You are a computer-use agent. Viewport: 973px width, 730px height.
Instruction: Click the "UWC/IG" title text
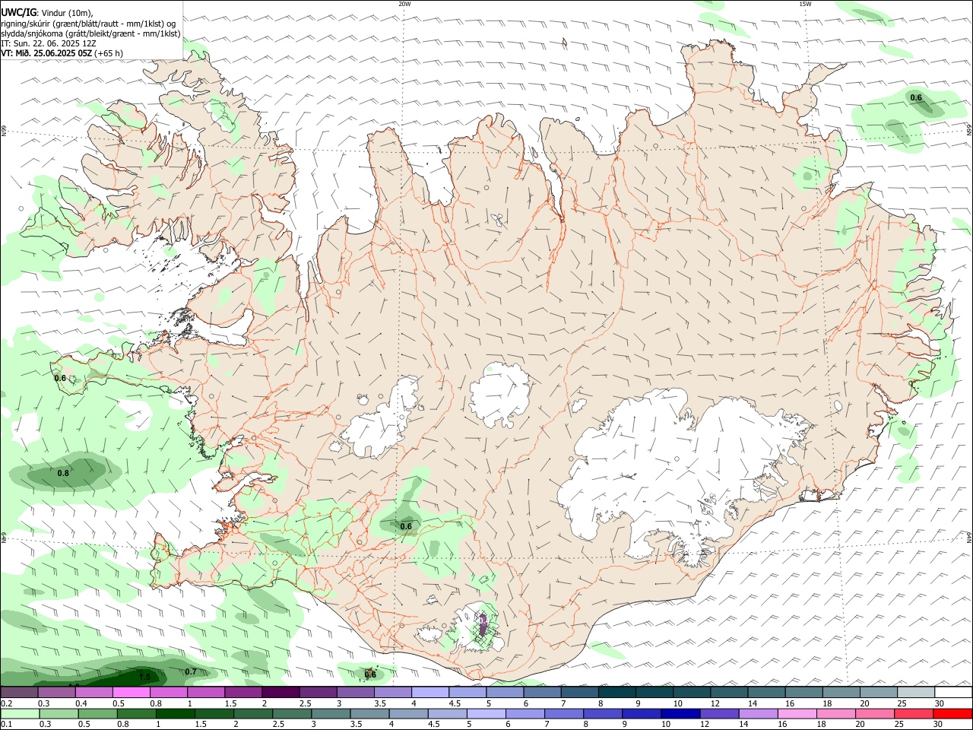[18, 12]
